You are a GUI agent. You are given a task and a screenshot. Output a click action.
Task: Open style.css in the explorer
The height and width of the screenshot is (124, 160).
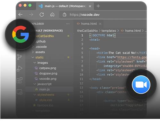click(x=46, y=100)
